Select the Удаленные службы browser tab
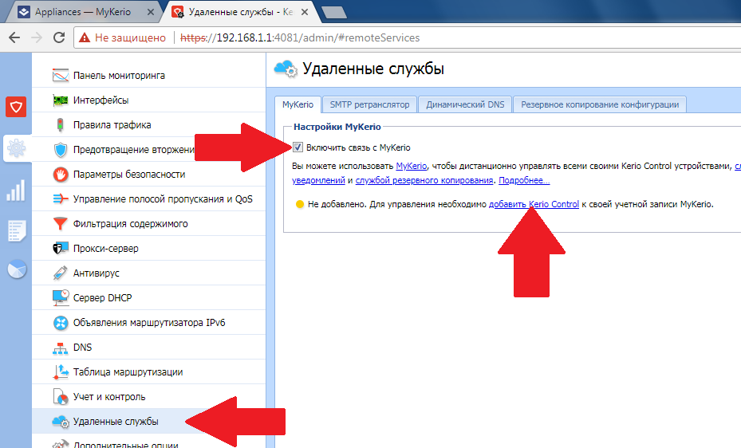Screen dimensions: 741x448 coord(241,12)
